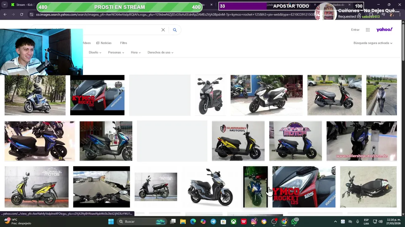Open WhatsApp from the taskbar
Screen dimensions: 405x227
[x=295, y=222]
